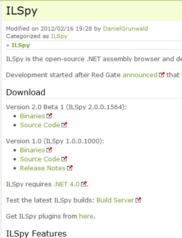Open Version 1.0 Source Code link

pyautogui.click(x=40, y=159)
